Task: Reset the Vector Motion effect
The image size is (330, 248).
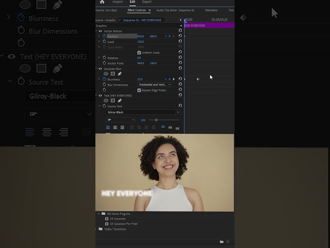Action: pyautogui.click(x=180, y=30)
